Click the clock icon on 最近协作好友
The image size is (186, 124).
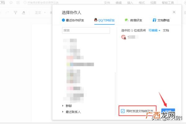click(63, 20)
